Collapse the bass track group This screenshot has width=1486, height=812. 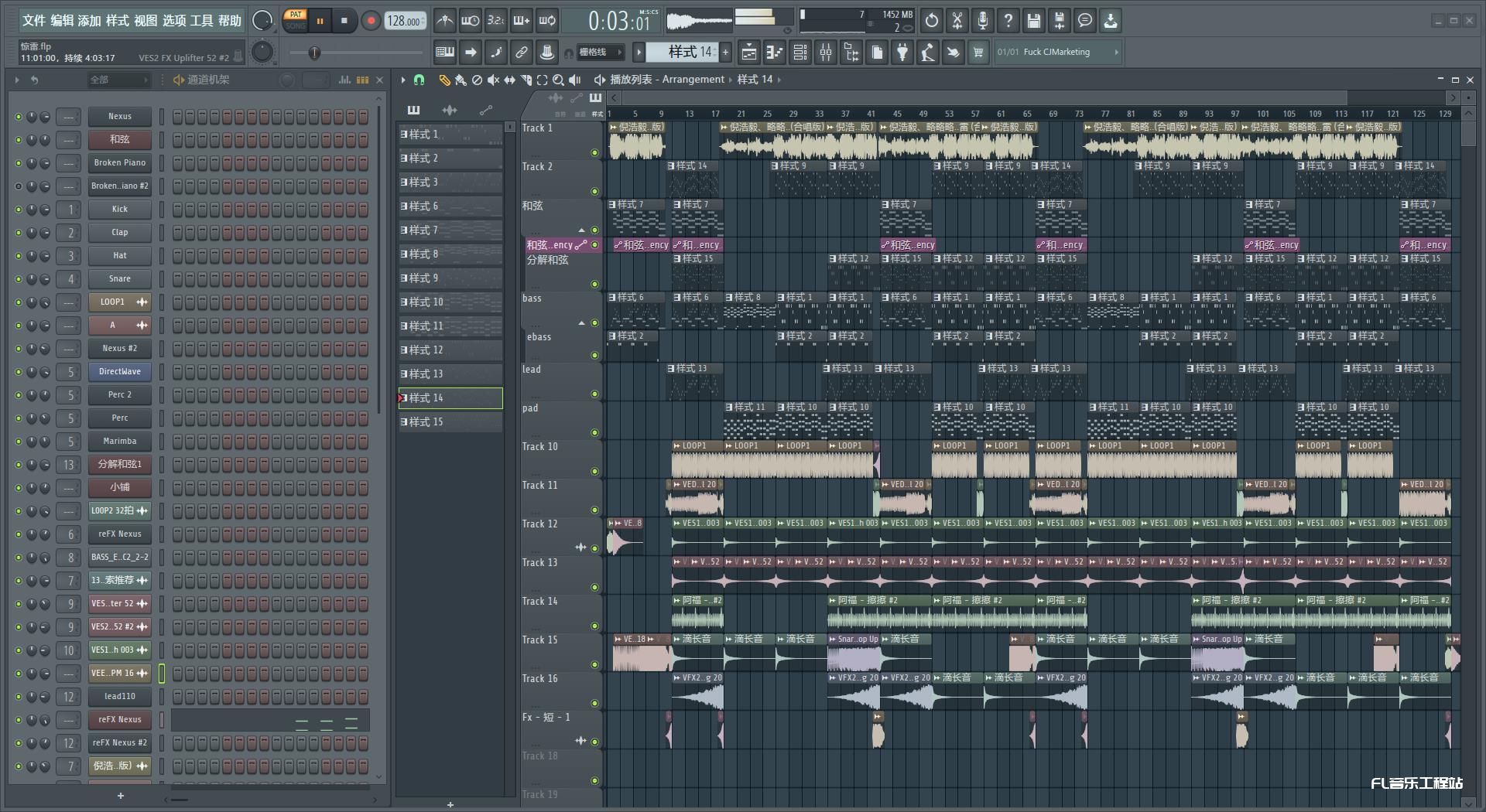(581, 323)
